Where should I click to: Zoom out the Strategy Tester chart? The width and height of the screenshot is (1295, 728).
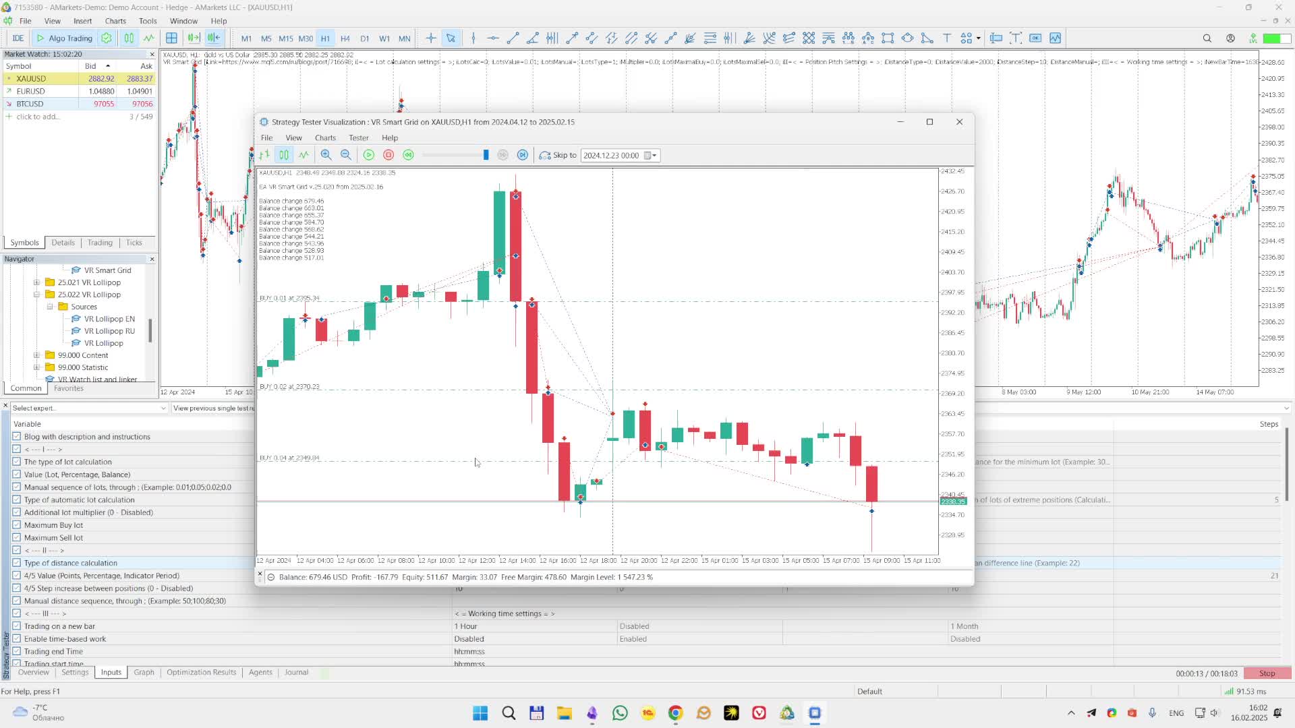pyautogui.click(x=346, y=155)
